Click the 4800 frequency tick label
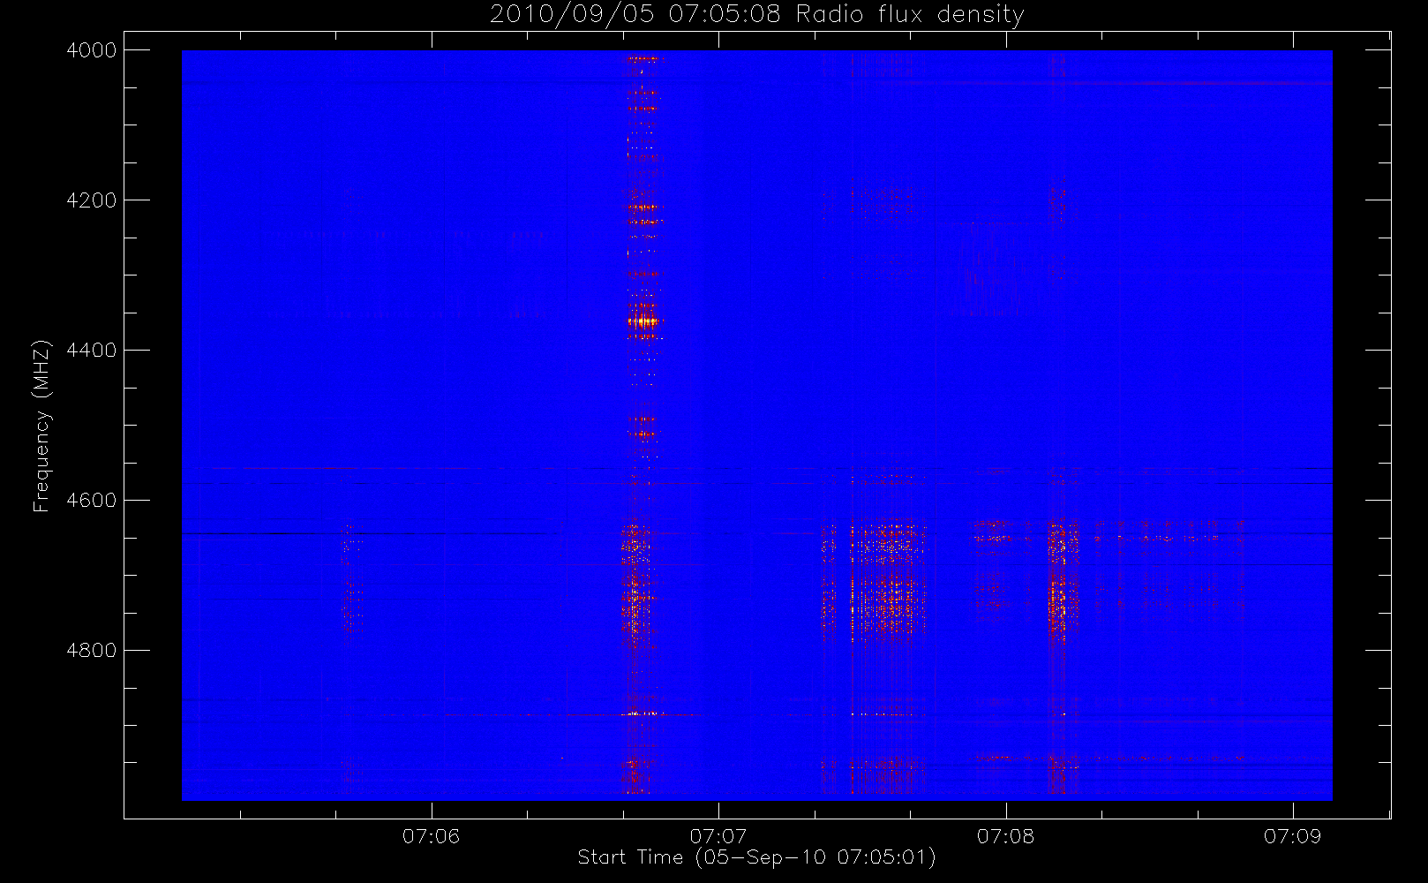This screenshot has width=1428, height=883. [92, 651]
